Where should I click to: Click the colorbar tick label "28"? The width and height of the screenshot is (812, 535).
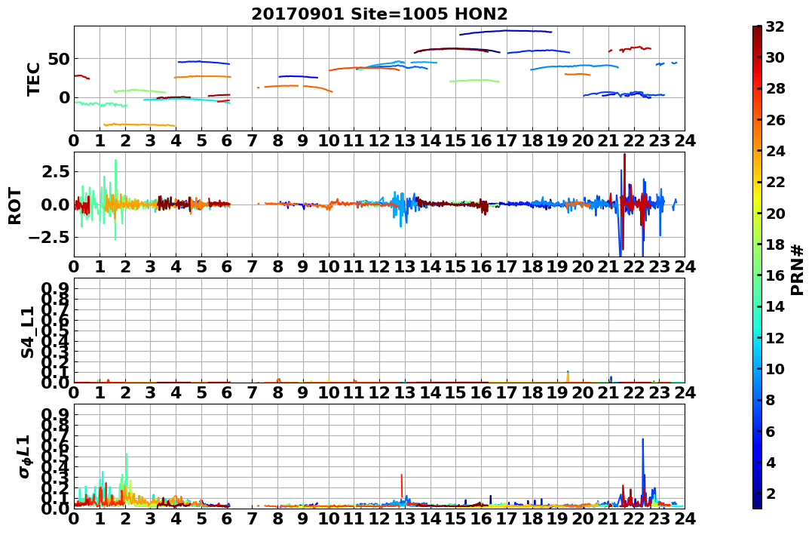[775, 88]
